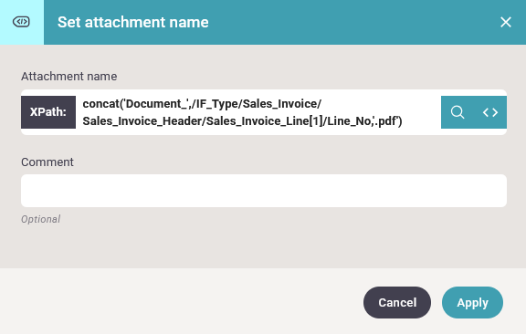Viewport: 526px width, 334px height.
Task: Click the dark XPath: type badge
Action: pos(48,112)
